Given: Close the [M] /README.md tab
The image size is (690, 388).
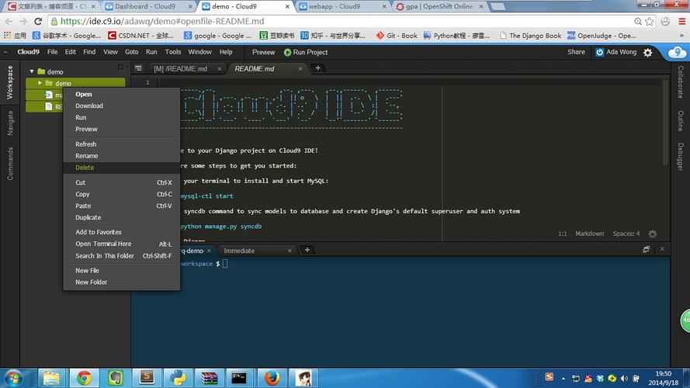Looking at the screenshot, I should (219, 68).
